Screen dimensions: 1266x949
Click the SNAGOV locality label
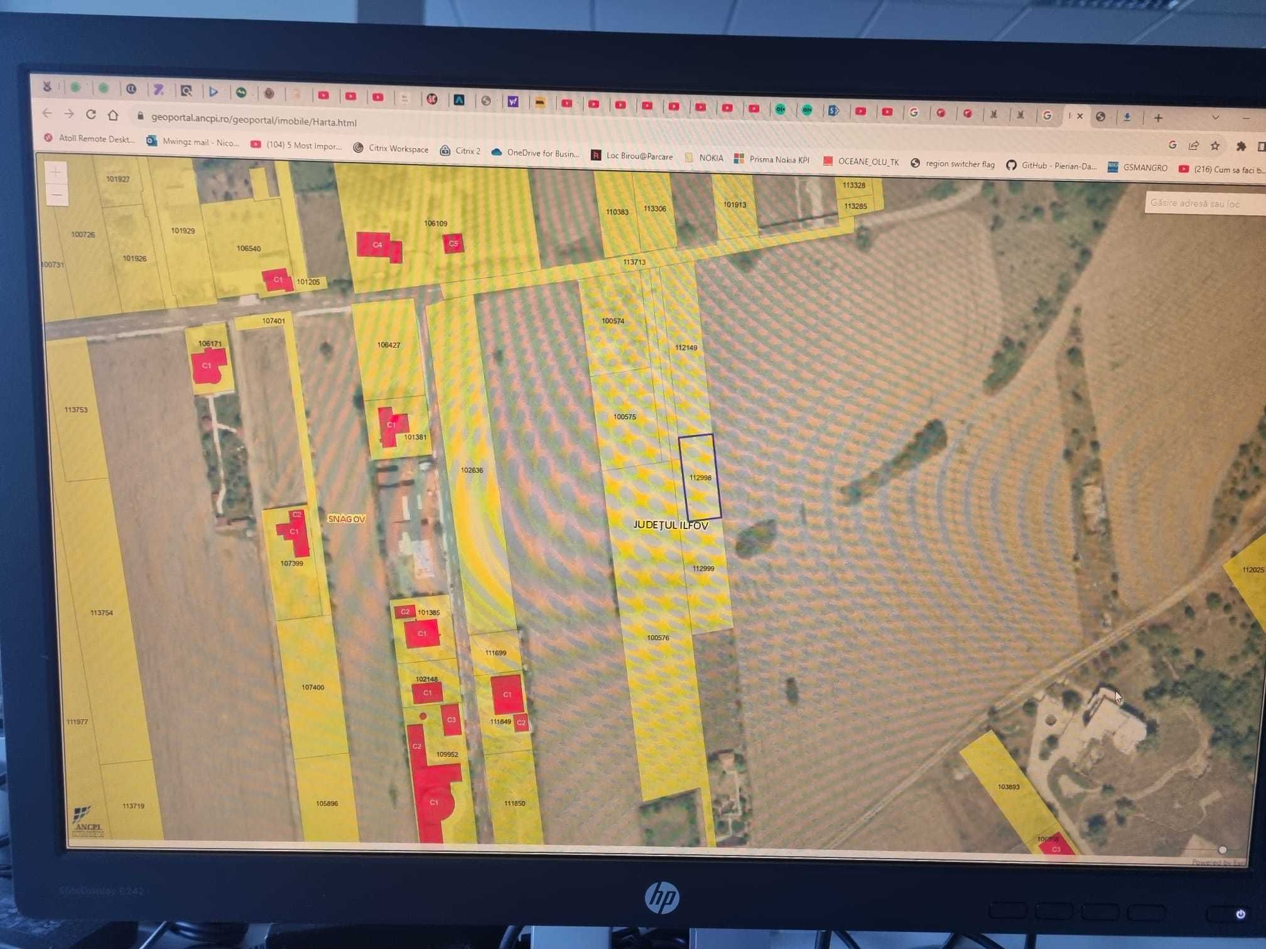(x=347, y=519)
